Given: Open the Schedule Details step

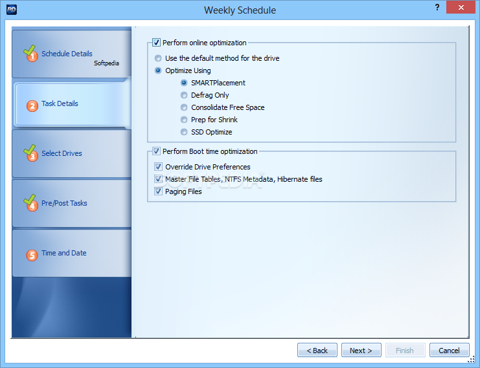Looking at the screenshot, I should [72, 54].
